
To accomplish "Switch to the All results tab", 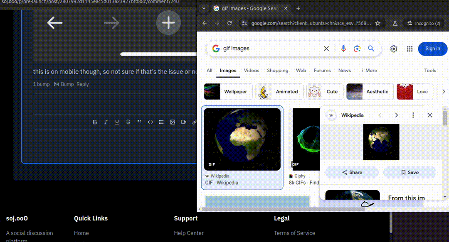I will point(209,71).
